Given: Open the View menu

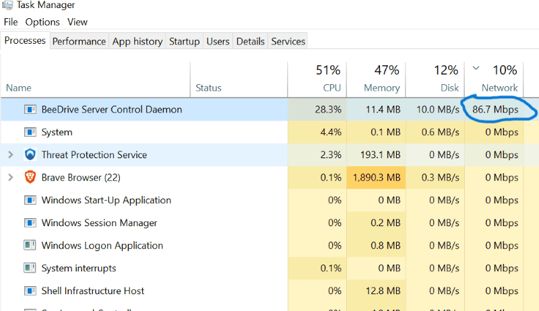Looking at the screenshot, I should (77, 22).
